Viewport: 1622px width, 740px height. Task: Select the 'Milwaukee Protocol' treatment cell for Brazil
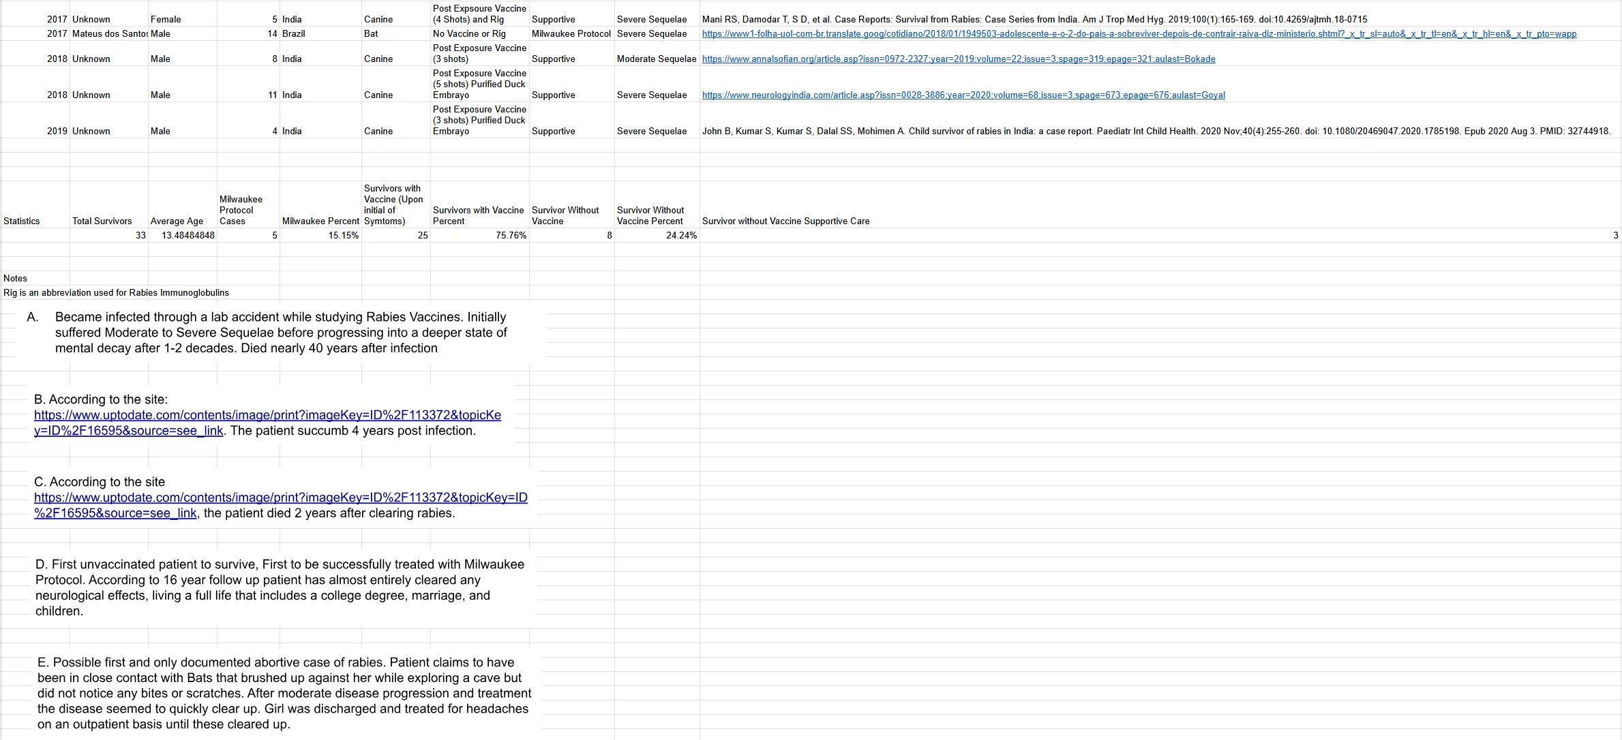coord(571,33)
